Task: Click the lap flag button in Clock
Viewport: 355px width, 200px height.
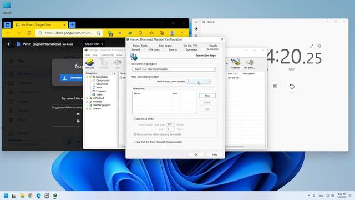Action: (x=275, y=87)
